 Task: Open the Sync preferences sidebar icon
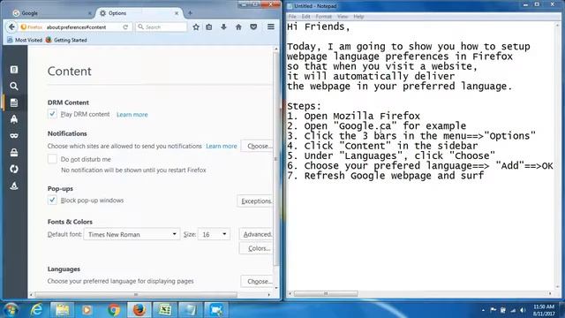14,169
